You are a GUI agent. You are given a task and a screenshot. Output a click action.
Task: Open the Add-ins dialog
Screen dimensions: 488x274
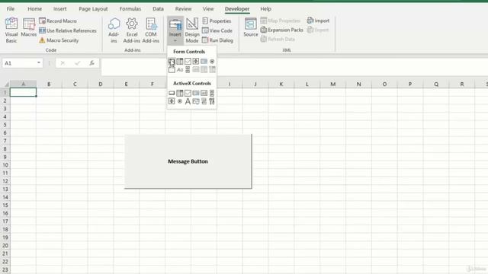[114, 30]
